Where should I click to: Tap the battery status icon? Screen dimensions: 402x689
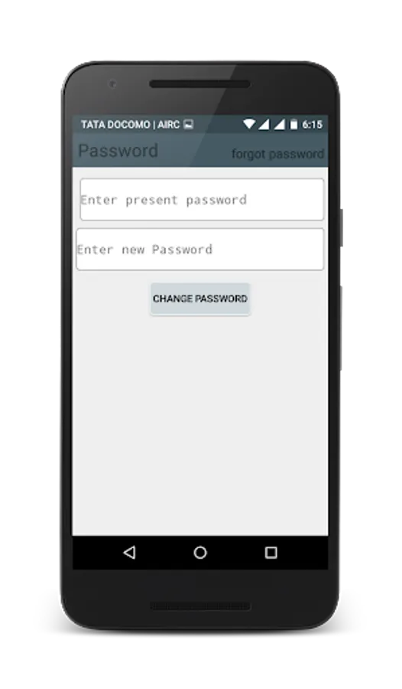tap(293, 124)
